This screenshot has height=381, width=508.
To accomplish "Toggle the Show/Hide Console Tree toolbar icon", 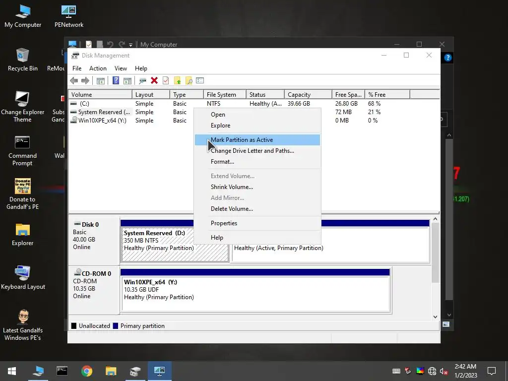I will pos(100,81).
